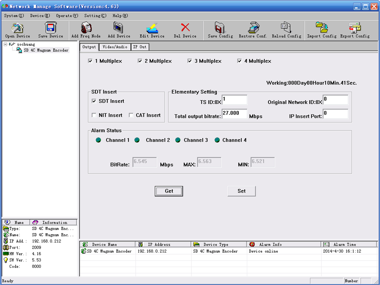Image resolution: width=380 pixels, height=285 pixels.
Task: Click the IP Insert Port field
Action: click(336, 114)
